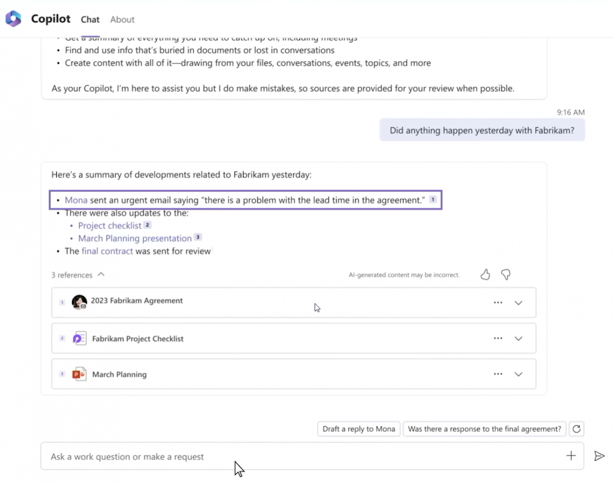This screenshot has height=482, width=614.
Task: Open more options for Fabrikam Project Checklist
Action: click(498, 338)
